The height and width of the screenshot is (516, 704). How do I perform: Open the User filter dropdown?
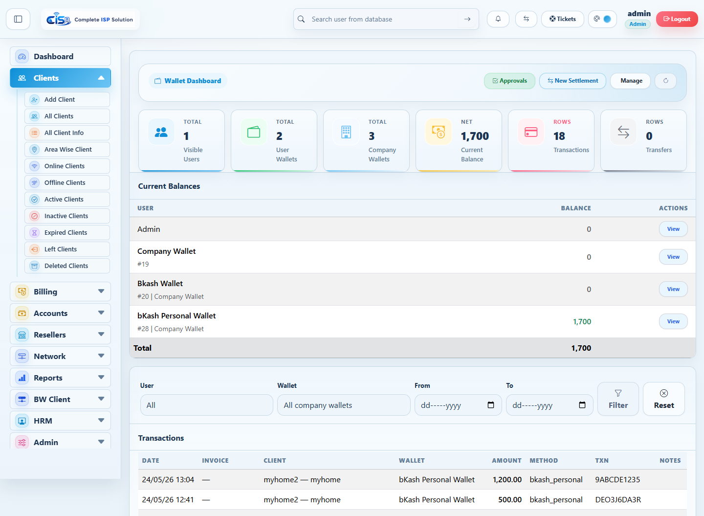207,405
